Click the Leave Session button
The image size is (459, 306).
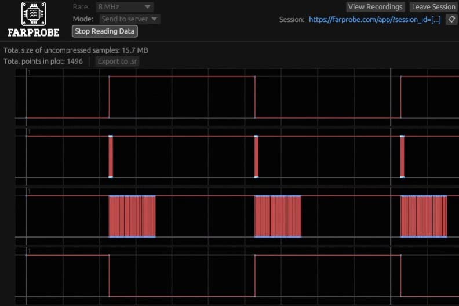(433, 7)
